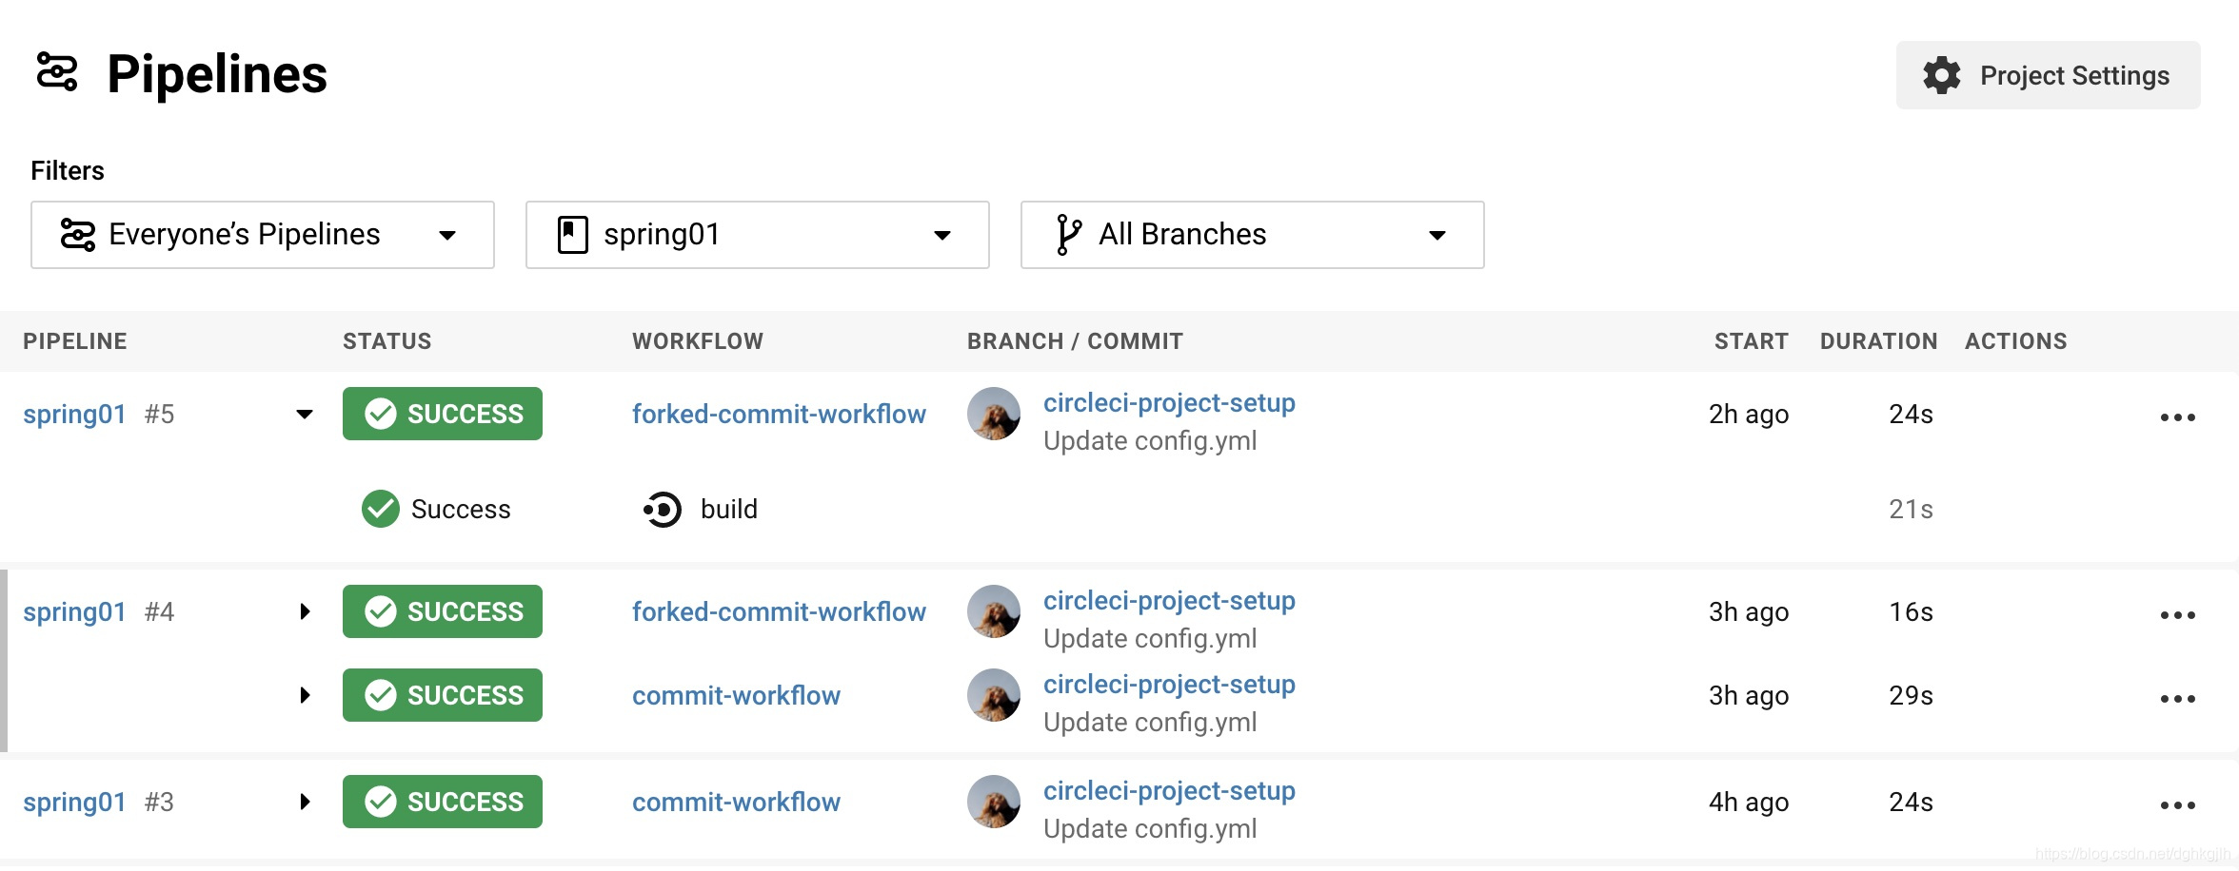
Task: Open circleci-project-setup branch in pipeline #3
Action: tap(1169, 791)
